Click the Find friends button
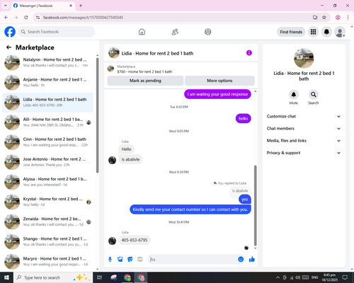 (x=291, y=32)
